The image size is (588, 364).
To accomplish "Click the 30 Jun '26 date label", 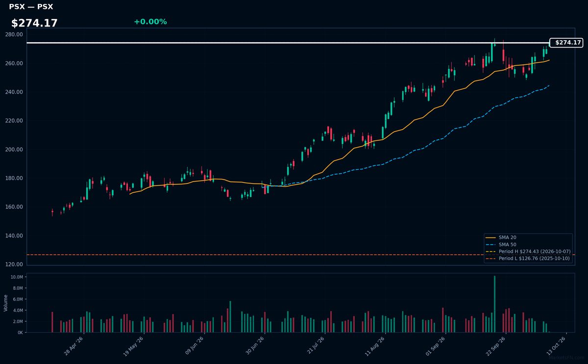I will pyautogui.click(x=255, y=345).
